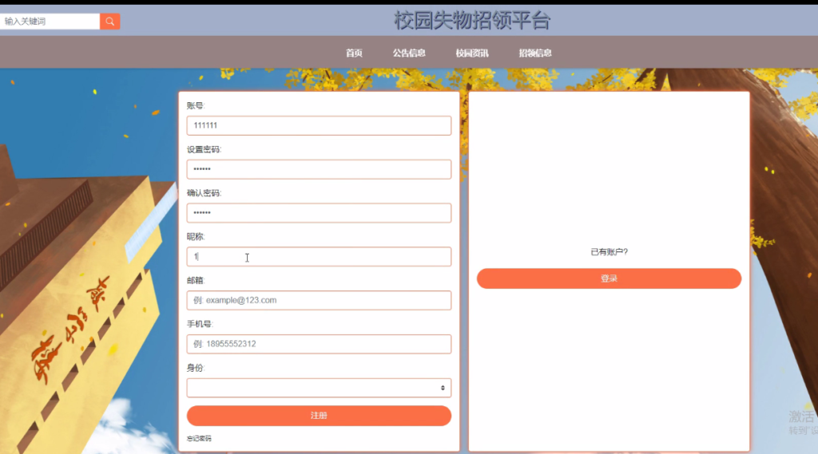
Task: Click the 设置密码 password field
Action: (x=319, y=169)
